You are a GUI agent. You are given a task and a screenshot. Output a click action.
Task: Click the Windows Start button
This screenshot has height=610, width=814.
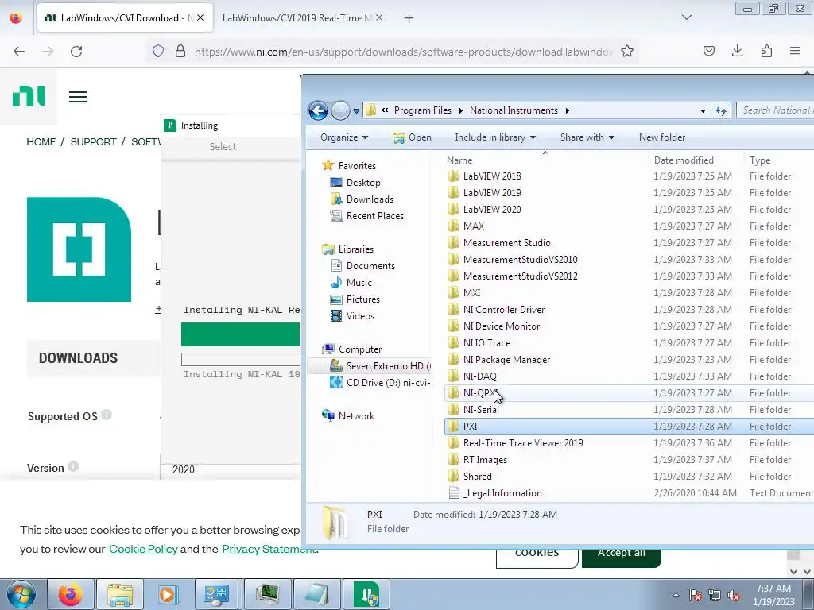tap(21, 594)
